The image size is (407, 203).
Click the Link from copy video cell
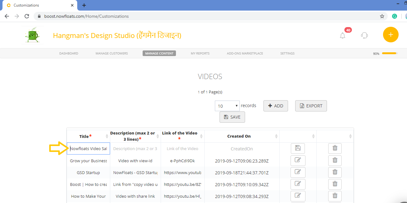[x=135, y=184]
